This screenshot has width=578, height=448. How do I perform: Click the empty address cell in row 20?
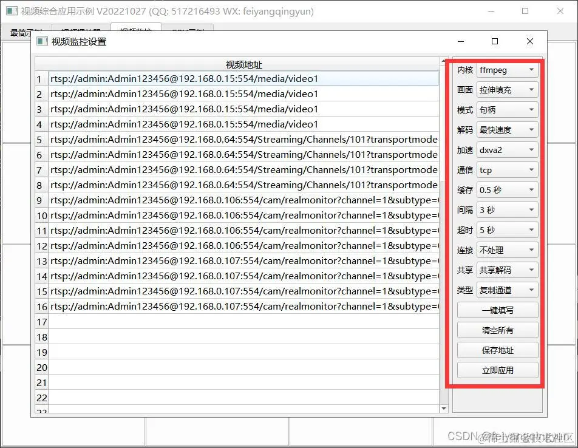tap(243, 367)
